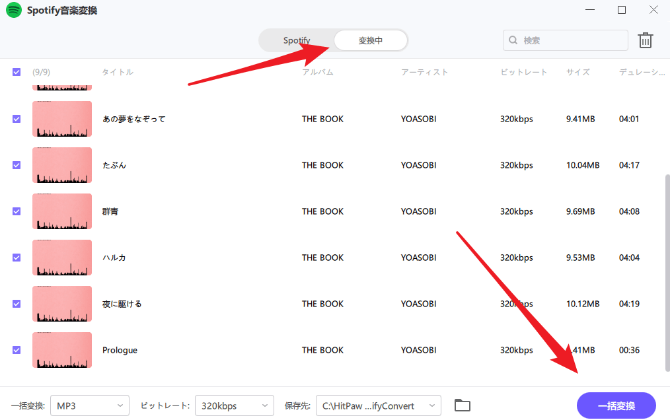This screenshot has width=670, height=420.
Task: Uncheck the あの夢をなぞって track checkbox
Action: [x=17, y=119]
